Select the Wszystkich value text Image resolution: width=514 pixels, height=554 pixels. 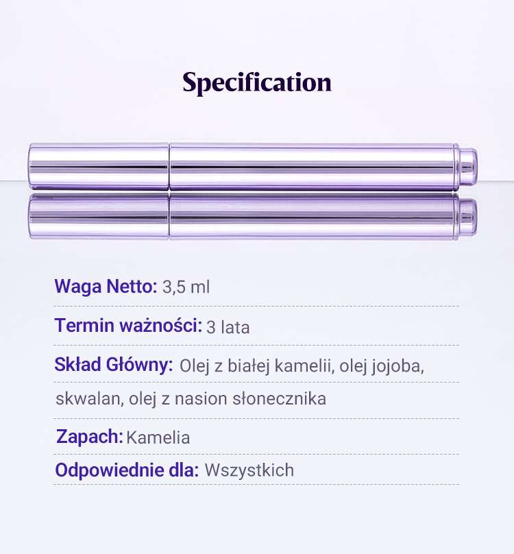pos(249,470)
